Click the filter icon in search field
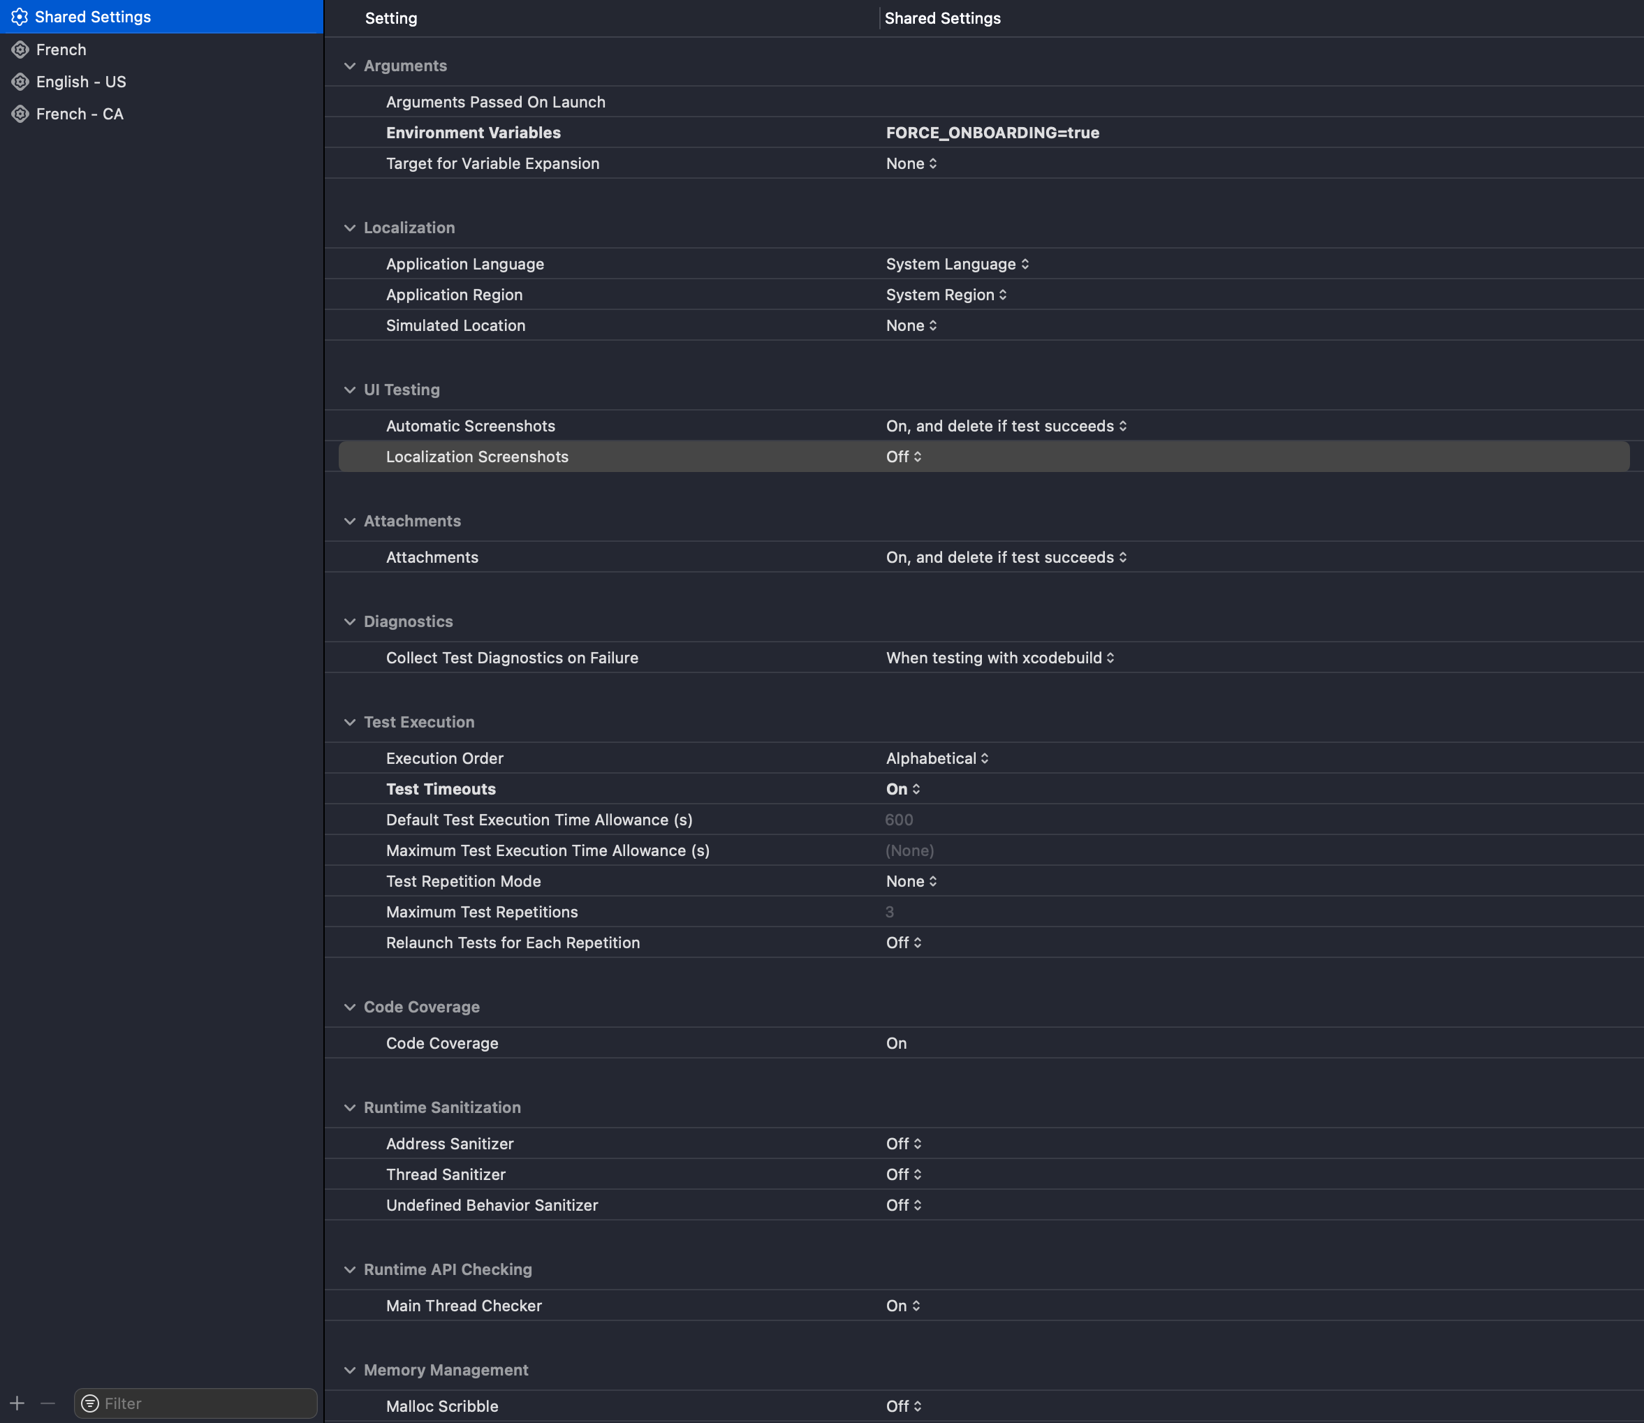The width and height of the screenshot is (1644, 1423). click(91, 1403)
